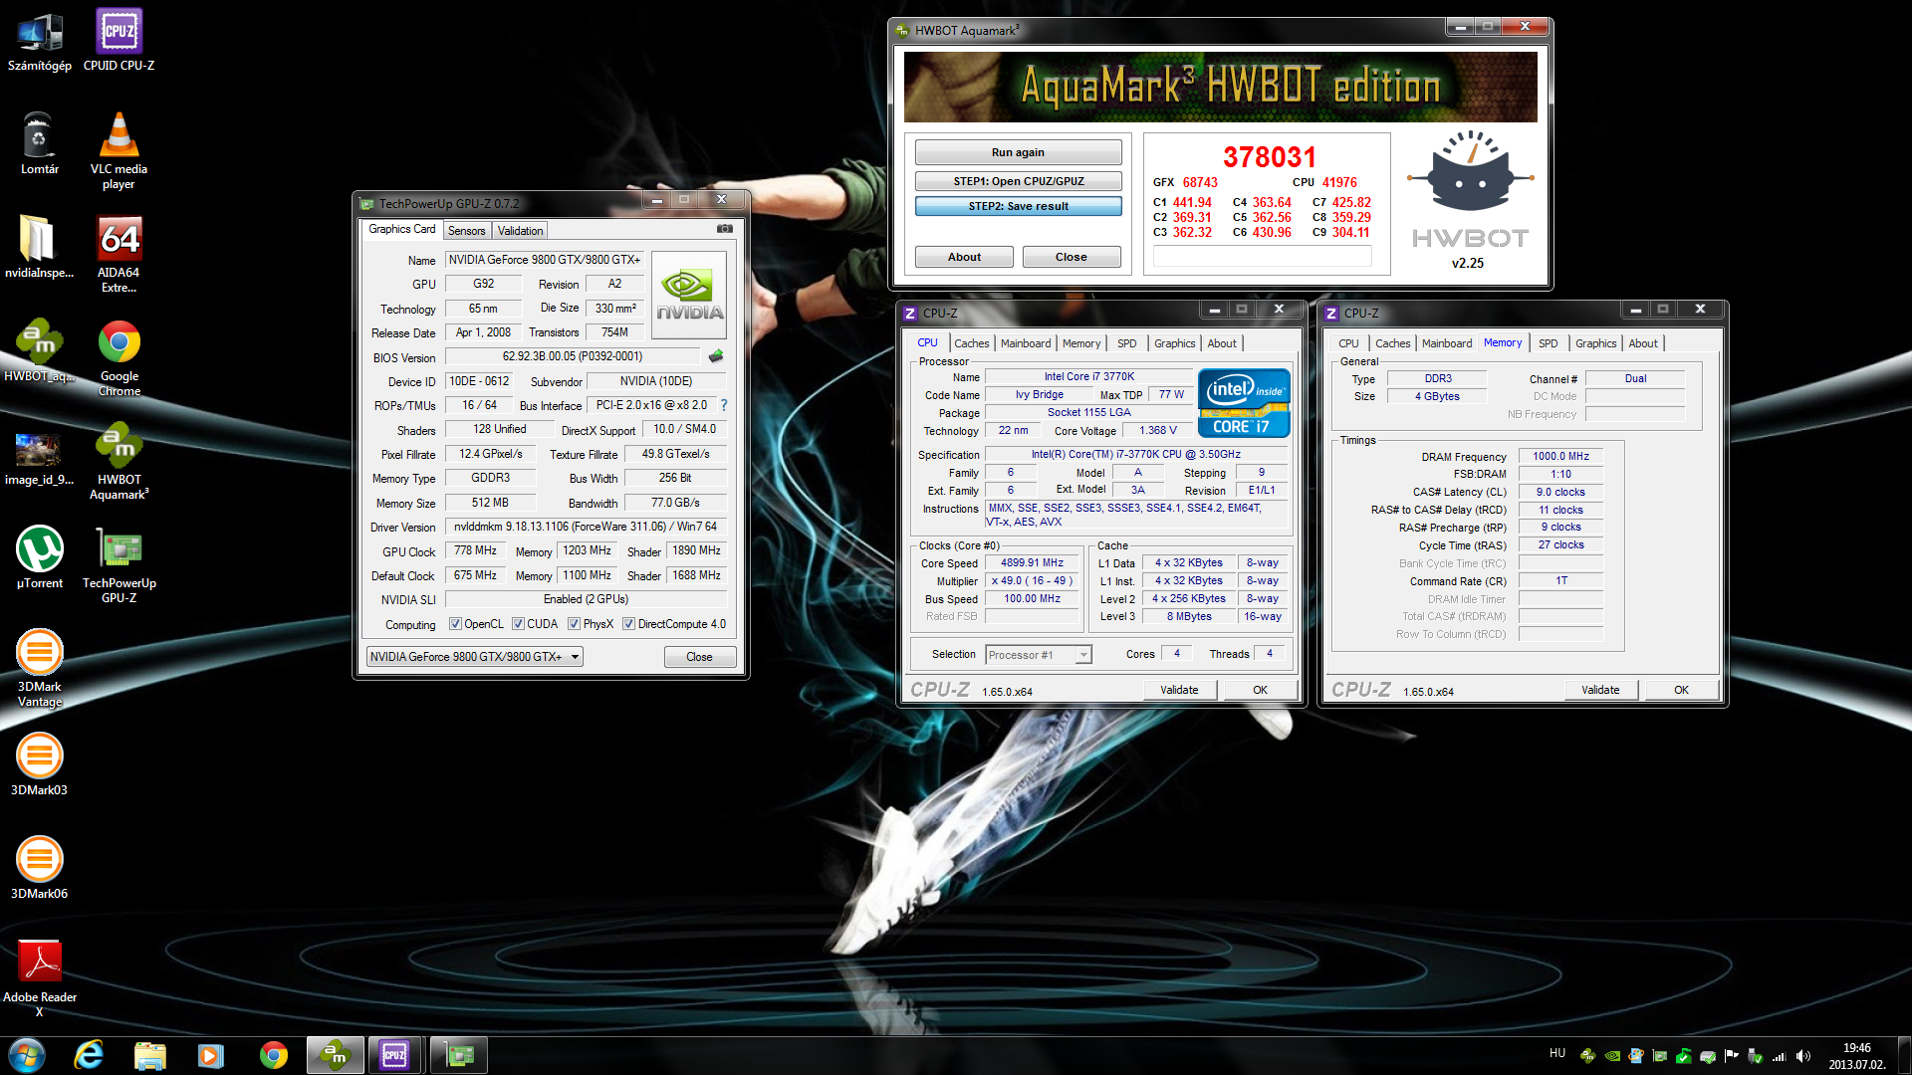This screenshot has height=1075, width=1912.
Task: Click STEP2: Save result button
Action: (x=1018, y=206)
